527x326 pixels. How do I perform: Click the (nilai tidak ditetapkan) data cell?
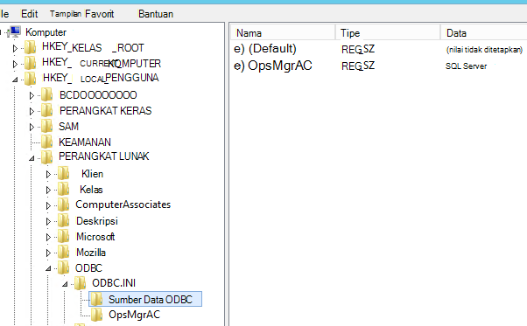[484, 50]
